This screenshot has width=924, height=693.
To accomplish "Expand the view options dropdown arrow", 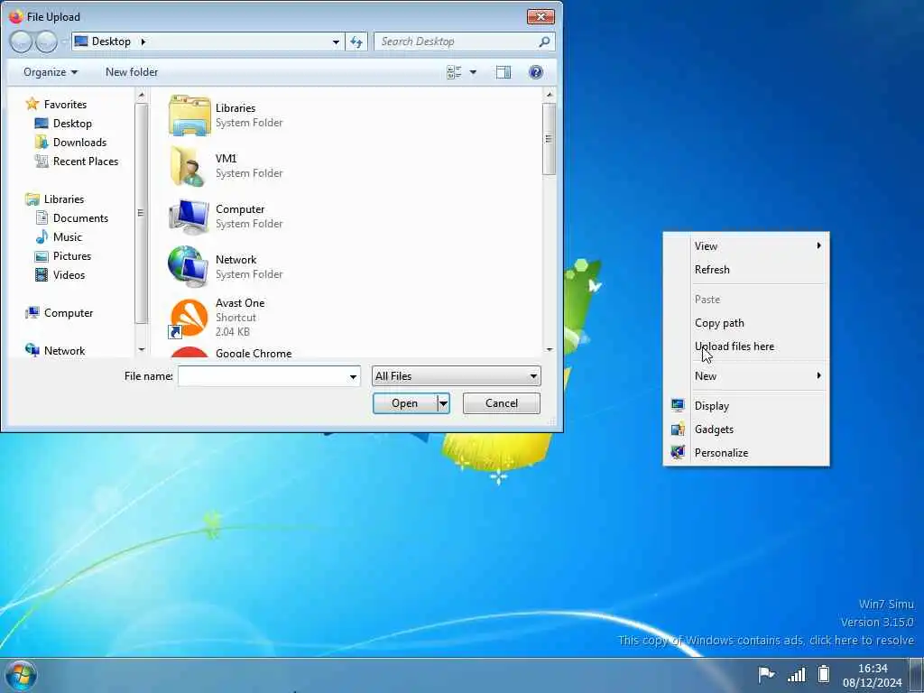I will click(473, 72).
